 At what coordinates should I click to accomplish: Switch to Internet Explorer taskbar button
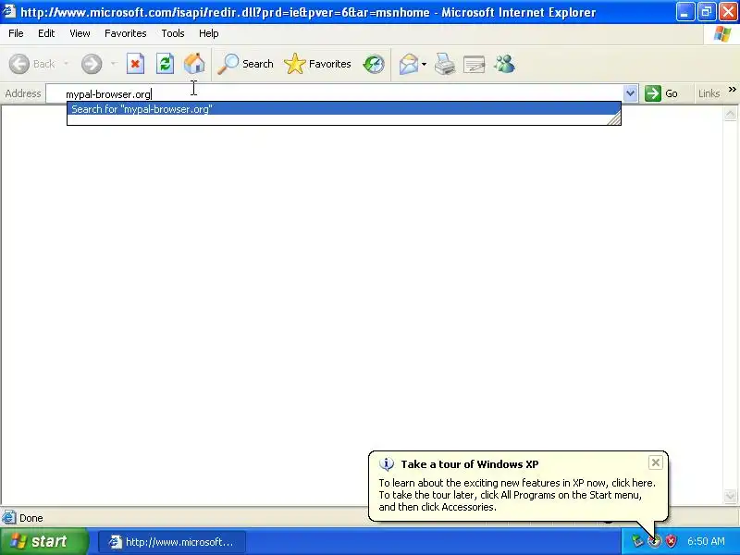click(x=172, y=542)
